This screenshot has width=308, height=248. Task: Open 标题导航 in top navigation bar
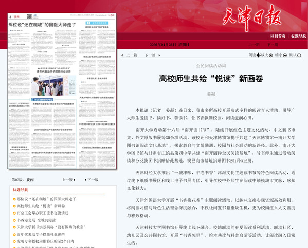pyautogui.click(x=298, y=36)
